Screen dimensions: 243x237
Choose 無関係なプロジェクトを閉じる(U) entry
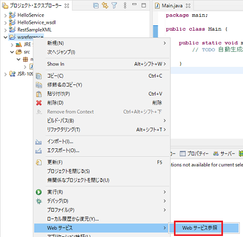[x=102, y=180]
